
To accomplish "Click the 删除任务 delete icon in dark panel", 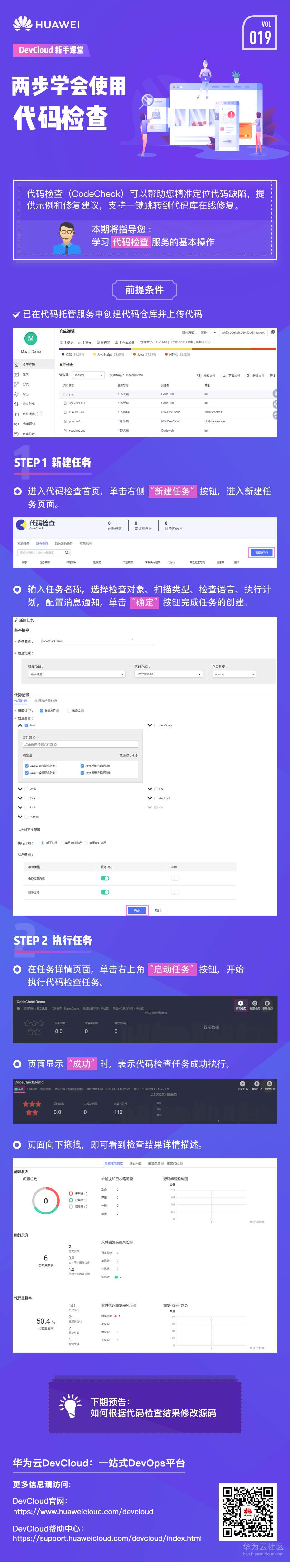I will 267,1003.
